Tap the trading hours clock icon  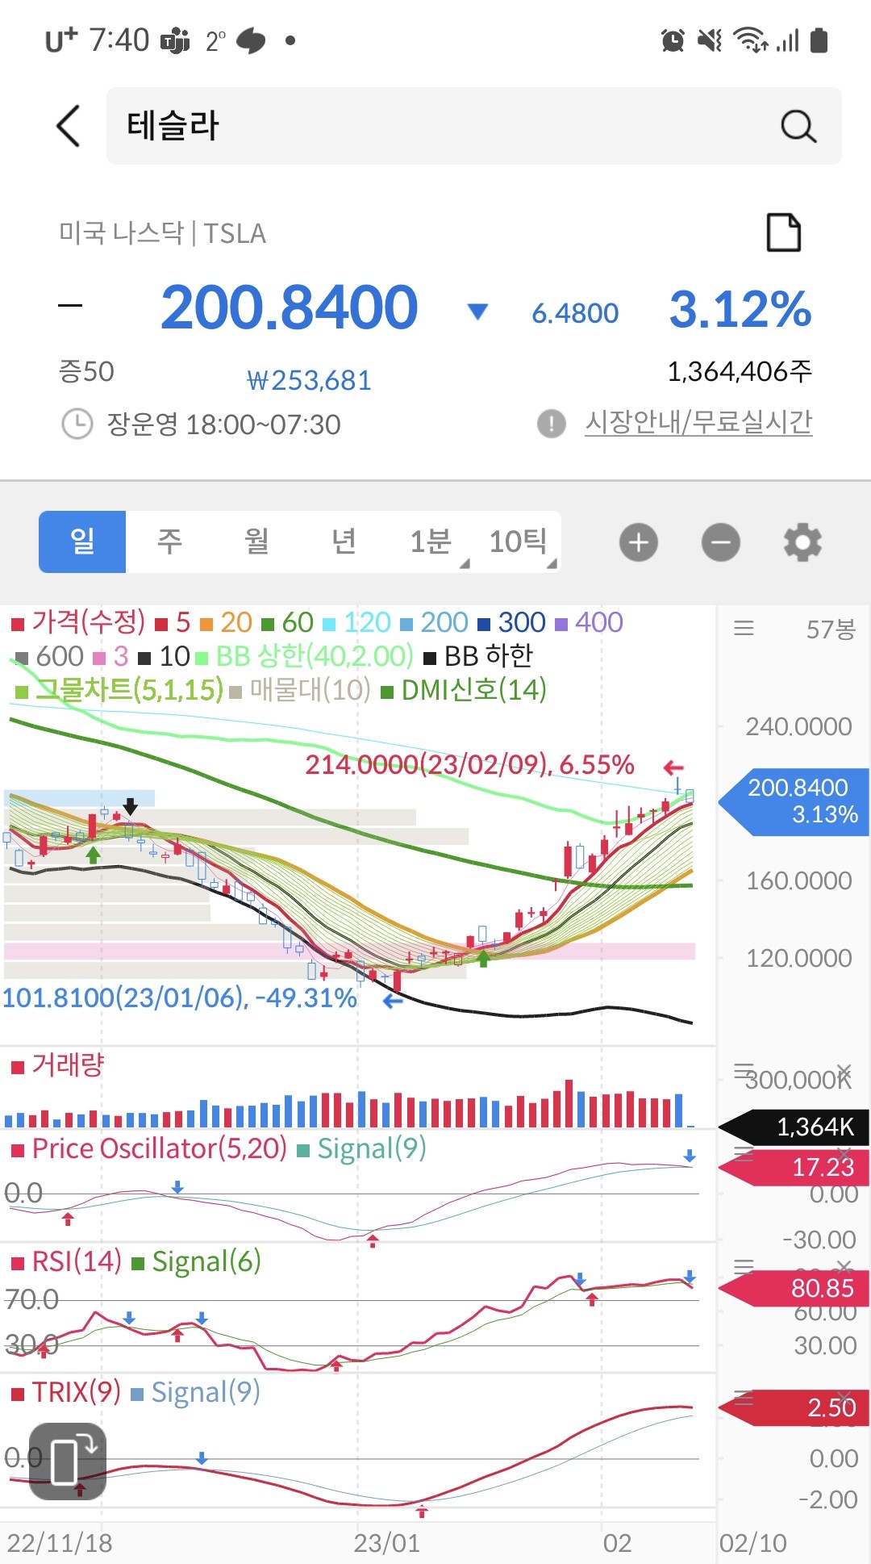77,424
